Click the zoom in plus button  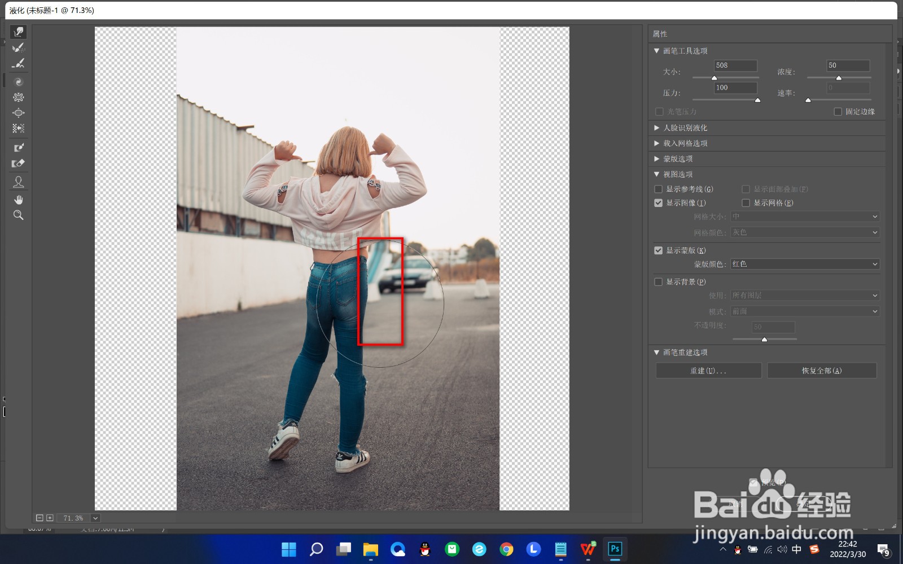click(50, 518)
